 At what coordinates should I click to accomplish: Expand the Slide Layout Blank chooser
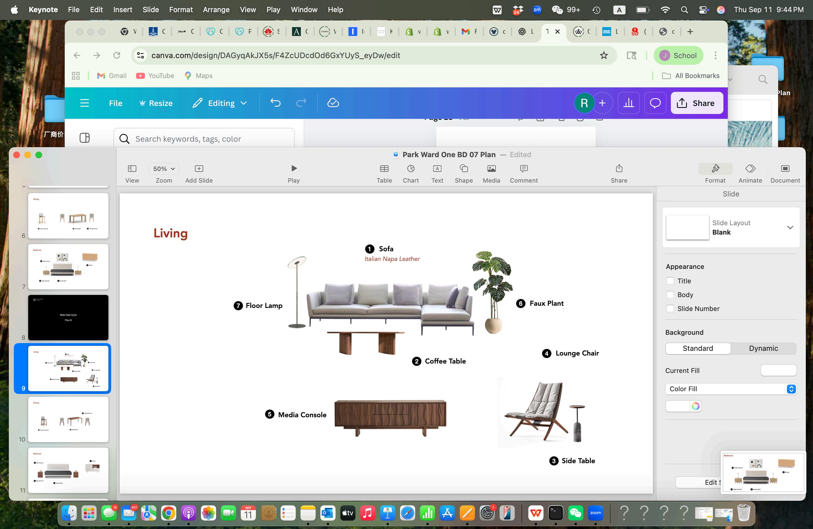click(790, 228)
